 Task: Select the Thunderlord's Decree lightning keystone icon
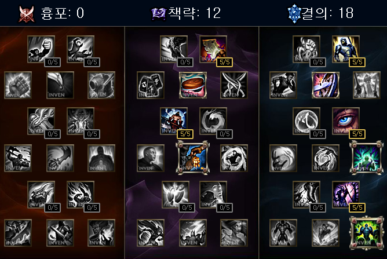click(192, 233)
